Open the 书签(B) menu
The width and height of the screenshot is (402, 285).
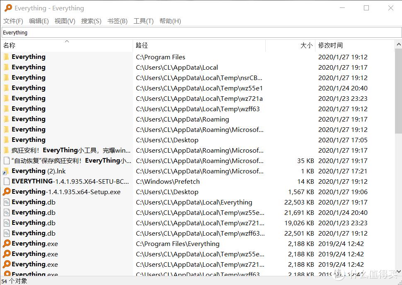(117, 21)
